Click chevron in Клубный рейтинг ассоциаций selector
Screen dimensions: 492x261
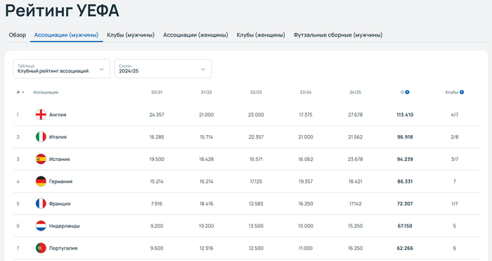102,69
